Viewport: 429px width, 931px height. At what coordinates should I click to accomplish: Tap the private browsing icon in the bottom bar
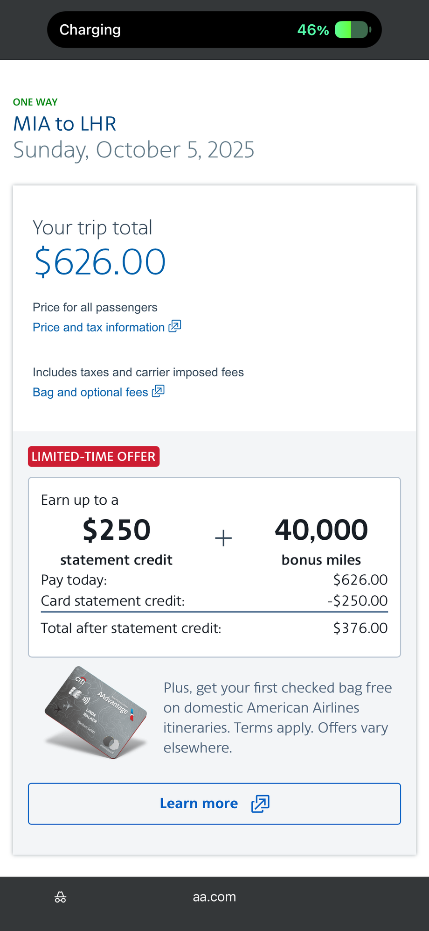pos(61,897)
